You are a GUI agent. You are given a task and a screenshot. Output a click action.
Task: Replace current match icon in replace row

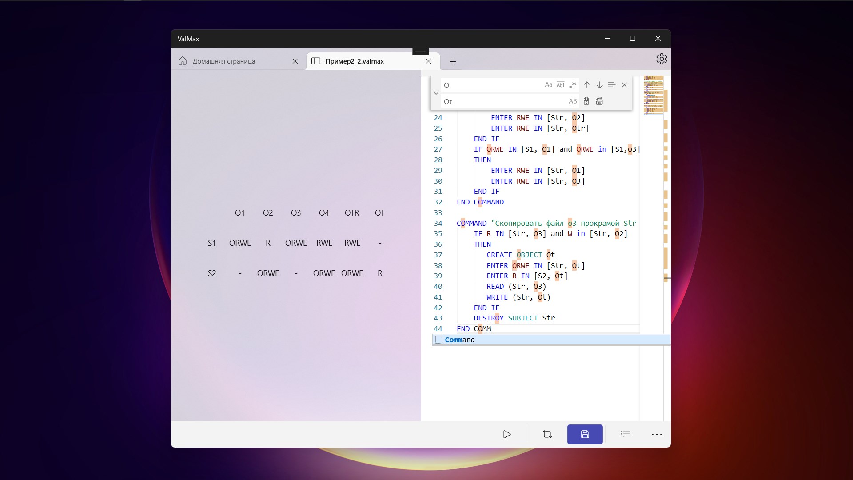coord(586,101)
